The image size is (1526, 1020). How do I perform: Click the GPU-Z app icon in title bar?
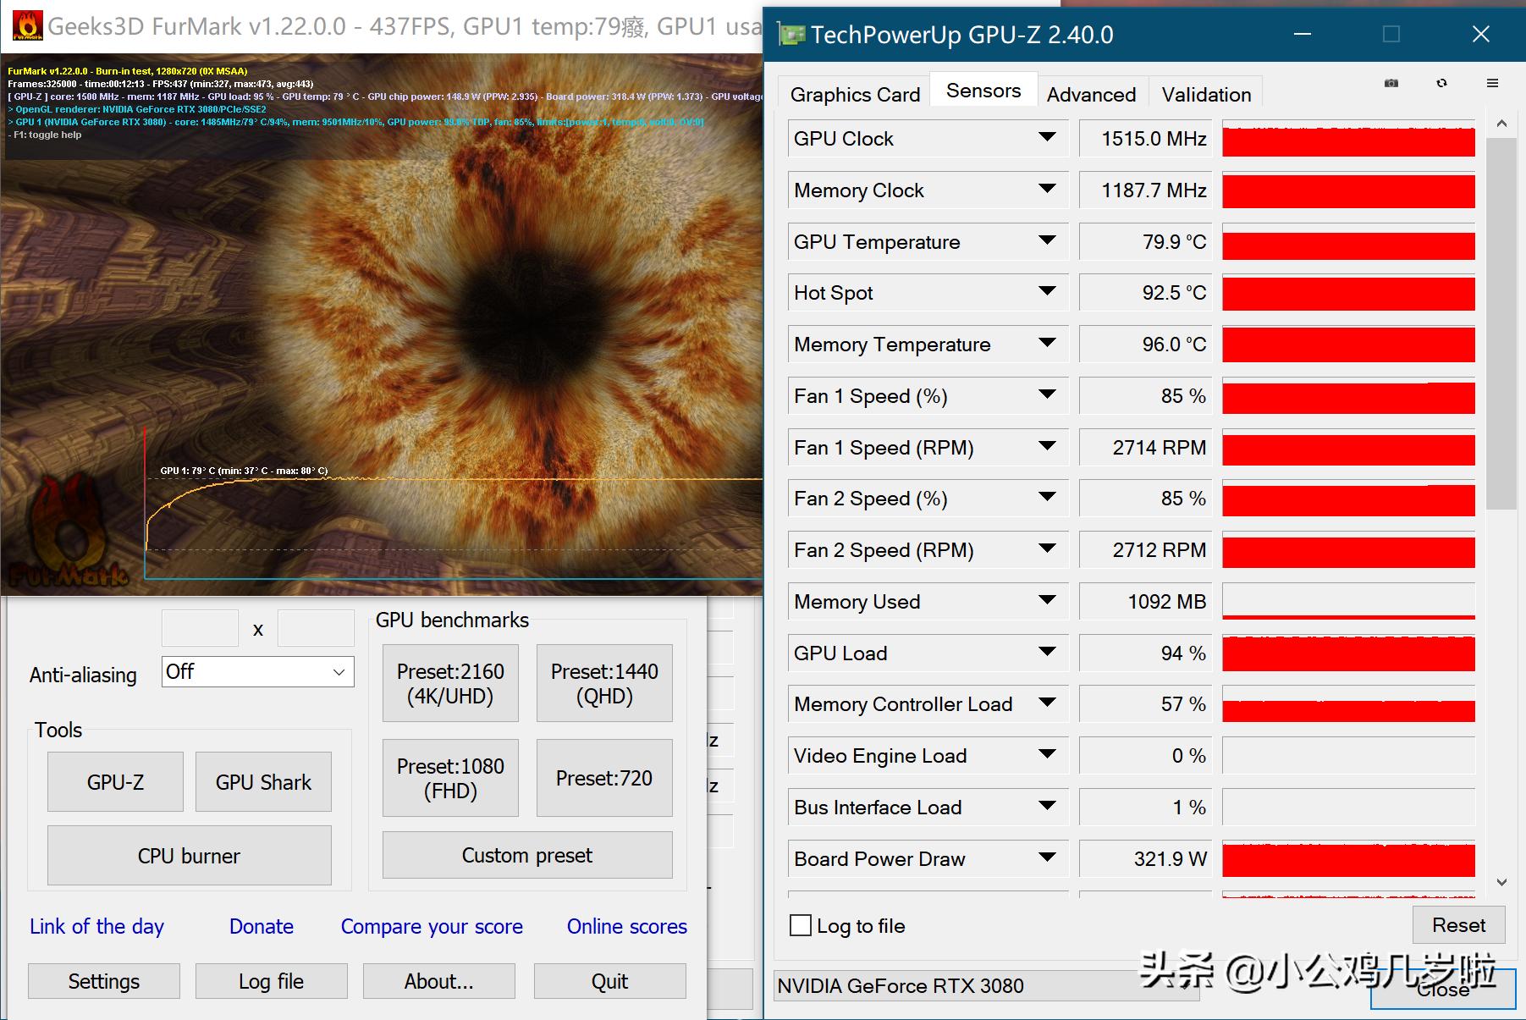coord(791,35)
